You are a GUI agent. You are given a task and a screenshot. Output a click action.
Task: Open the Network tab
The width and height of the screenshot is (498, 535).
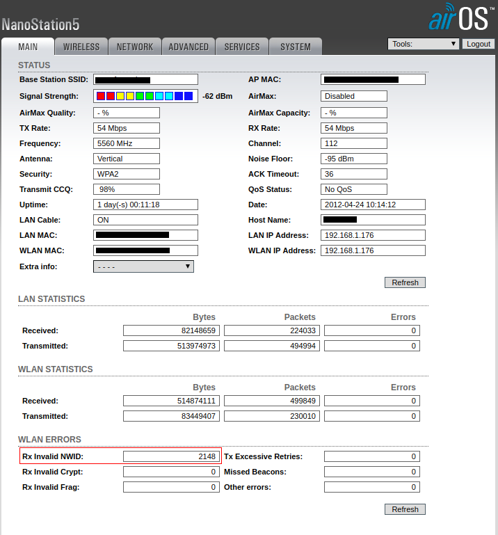(x=134, y=47)
